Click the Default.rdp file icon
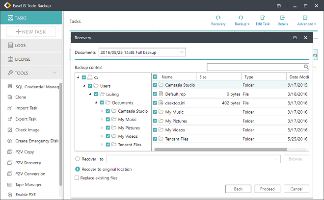This screenshot has width=324, height=200. coord(161,94)
